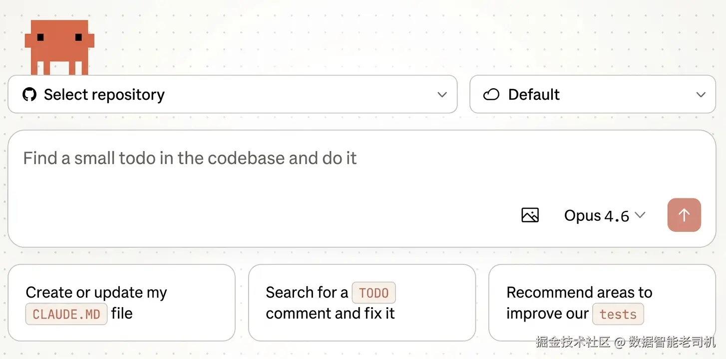Choose the "Create or update my" suggestion card
Screen dimensions: 726x359
121,302
